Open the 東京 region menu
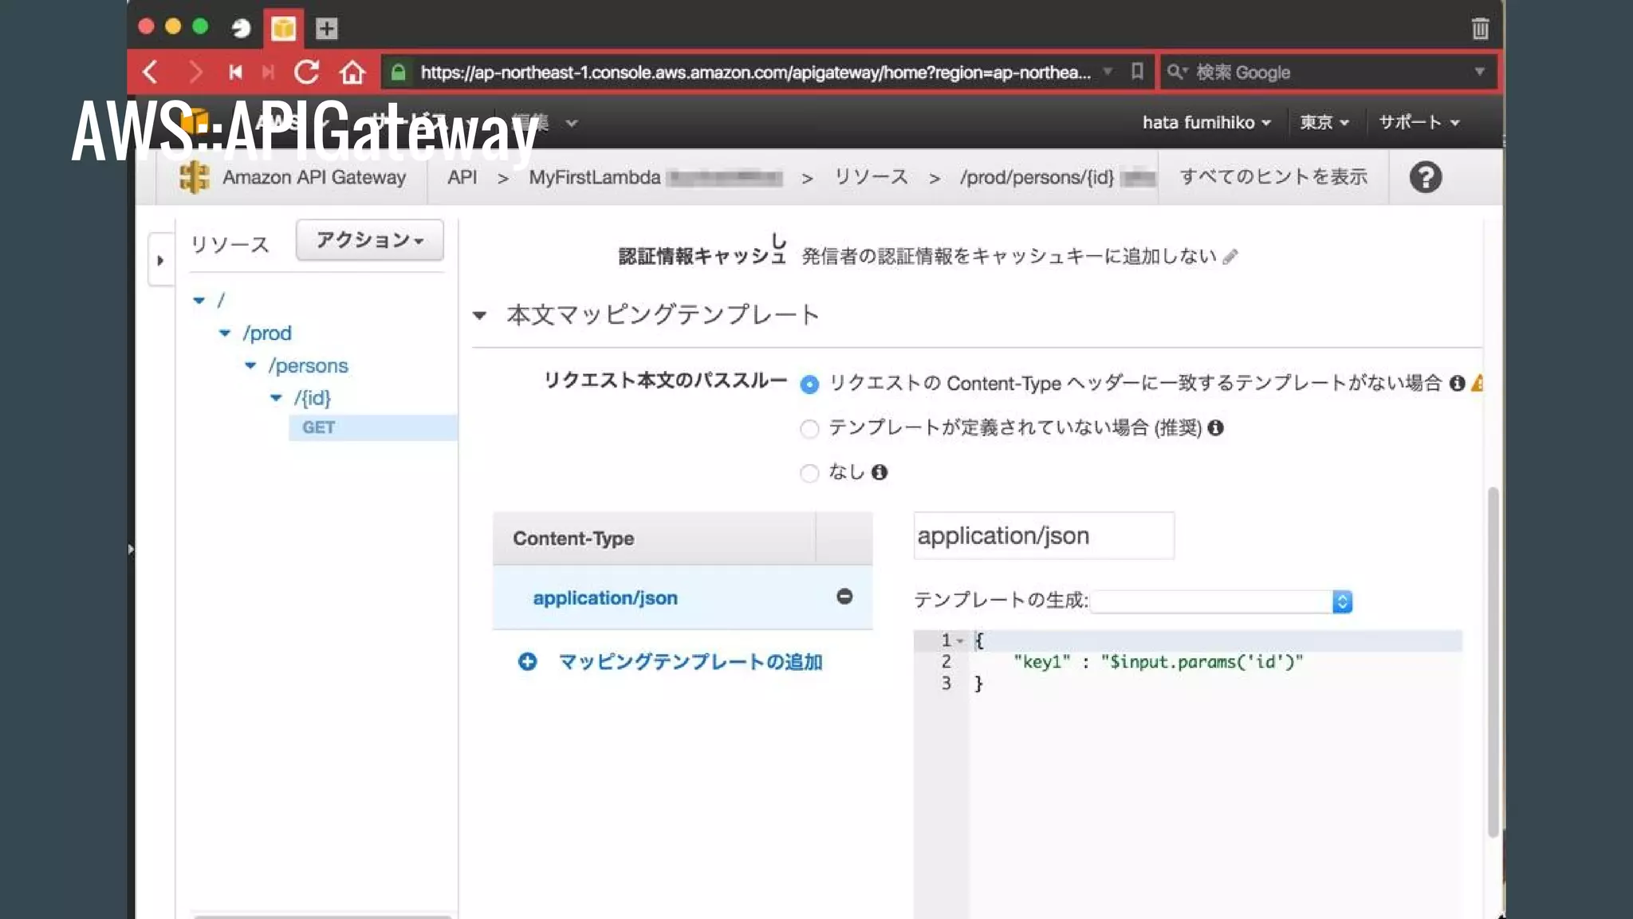Image resolution: width=1633 pixels, height=919 pixels. click(1324, 122)
